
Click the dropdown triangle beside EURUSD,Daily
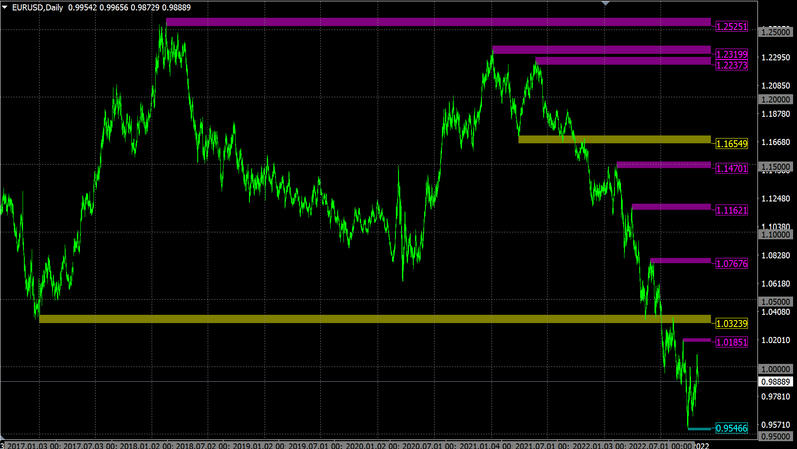click(x=5, y=7)
